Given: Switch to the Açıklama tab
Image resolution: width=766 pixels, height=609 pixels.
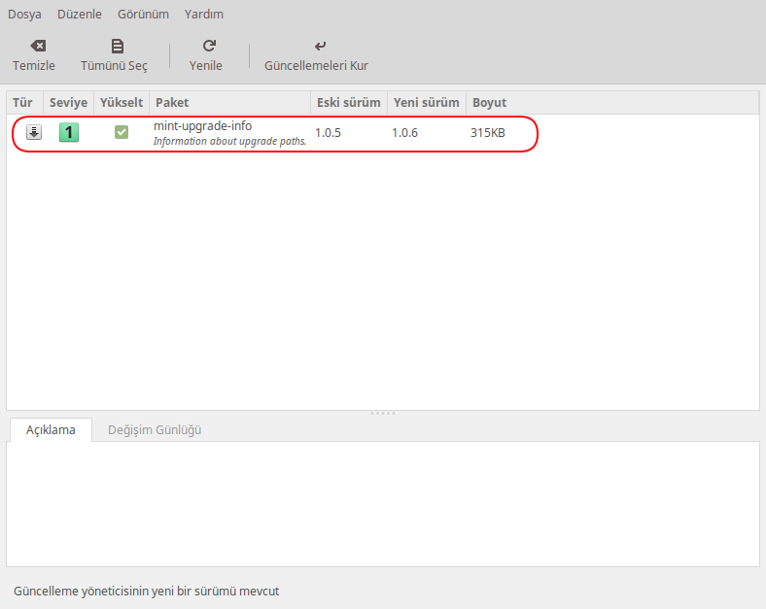Looking at the screenshot, I should (51, 430).
